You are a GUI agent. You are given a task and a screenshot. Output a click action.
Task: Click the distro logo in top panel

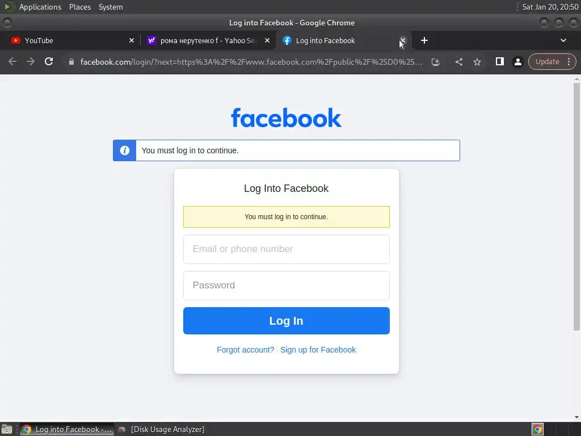(x=9, y=7)
